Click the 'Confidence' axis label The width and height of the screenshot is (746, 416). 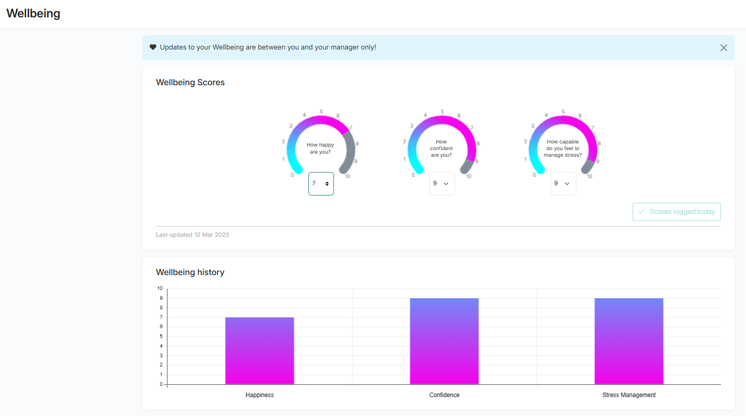click(x=444, y=395)
